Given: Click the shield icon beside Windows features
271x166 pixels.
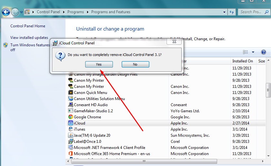Looking at the screenshot, I should (x=5, y=45).
